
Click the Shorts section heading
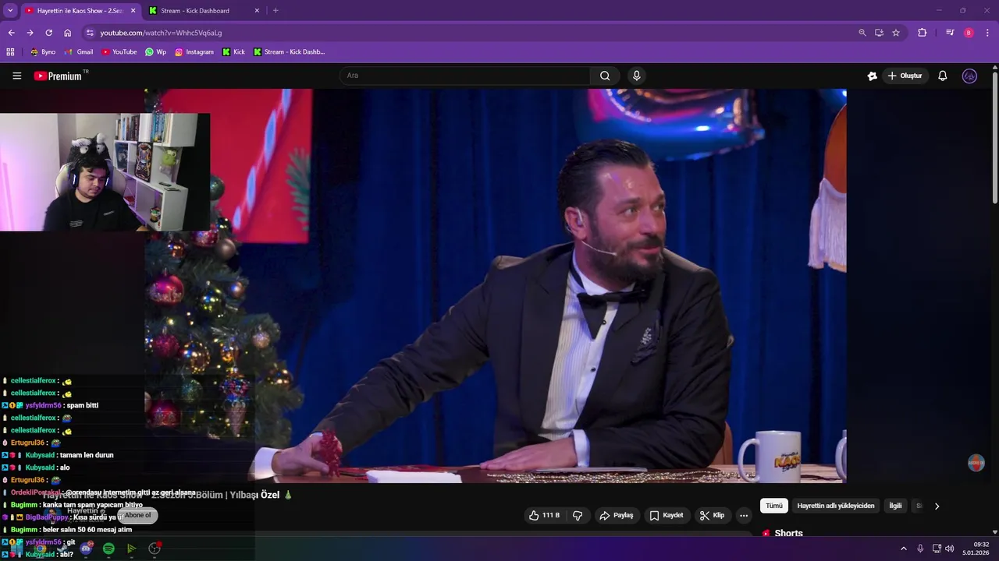[788, 534]
